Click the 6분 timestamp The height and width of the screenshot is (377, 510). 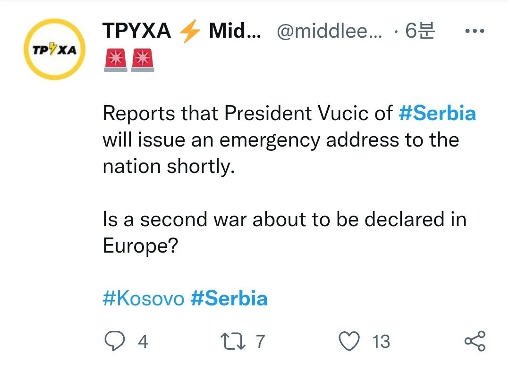(x=419, y=32)
